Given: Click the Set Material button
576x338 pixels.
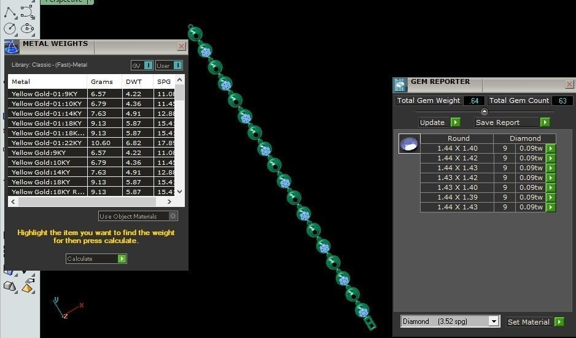Looking at the screenshot, I should [x=535, y=322].
